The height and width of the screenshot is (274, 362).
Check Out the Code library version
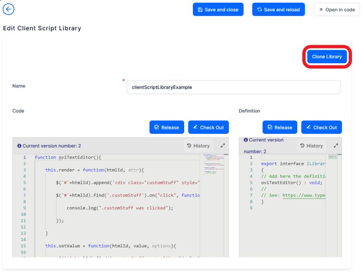[209, 127]
